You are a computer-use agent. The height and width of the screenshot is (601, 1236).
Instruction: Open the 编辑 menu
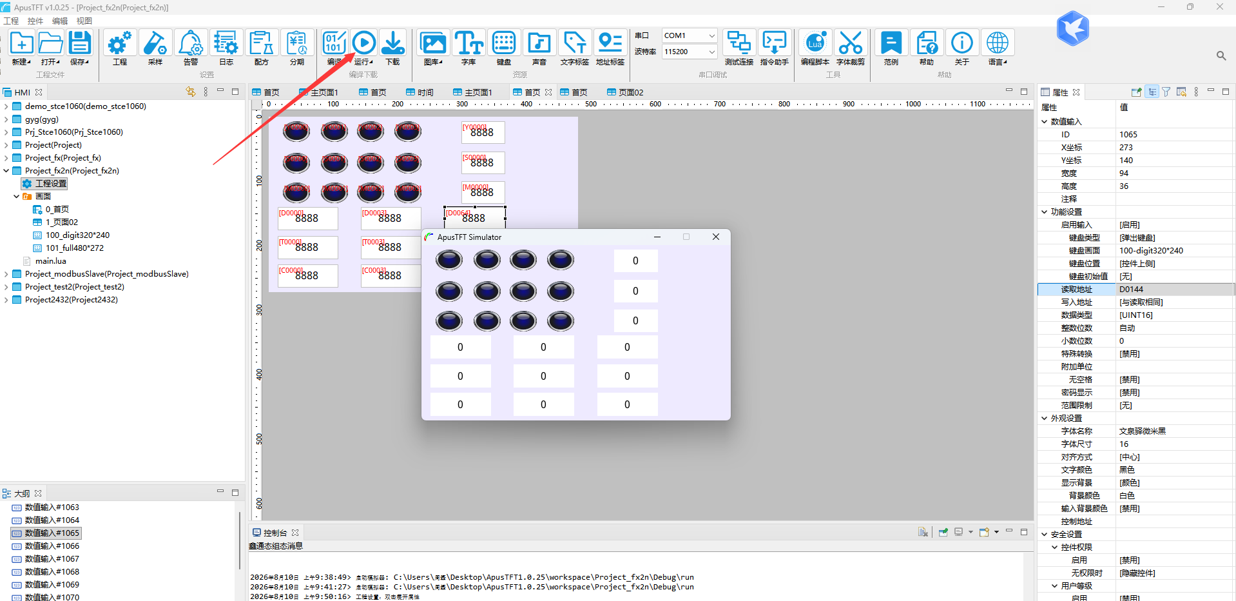coord(60,21)
